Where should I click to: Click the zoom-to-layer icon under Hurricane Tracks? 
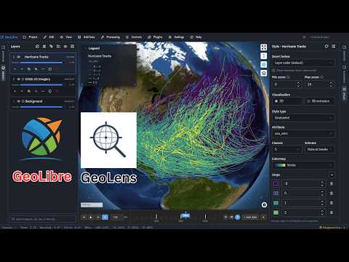(29, 69)
